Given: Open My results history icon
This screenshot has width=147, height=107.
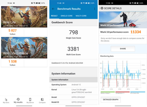Looking at the screenshot, I should pos(18,99).
